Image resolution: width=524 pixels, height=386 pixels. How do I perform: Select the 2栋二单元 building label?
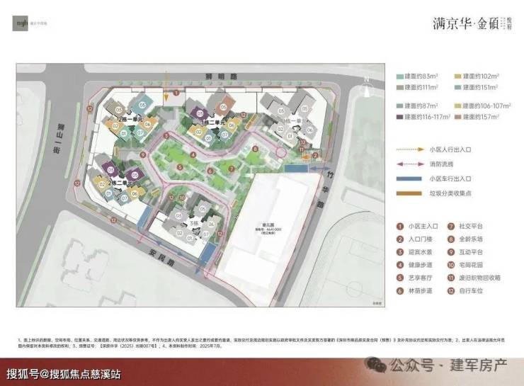[x=120, y=183]
